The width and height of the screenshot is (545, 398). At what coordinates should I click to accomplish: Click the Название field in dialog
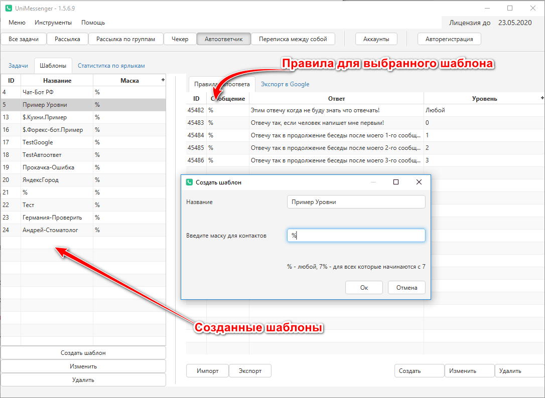356,202
